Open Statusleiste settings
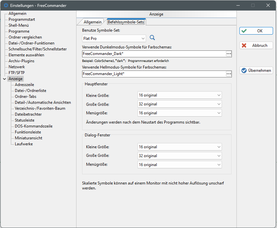 click(24, 120)
